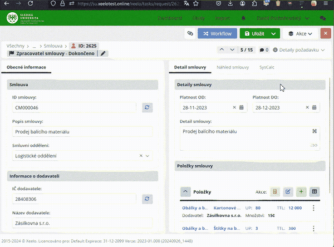Collapse the Položky section
Image resolution: width=334 pixels, height=247 pixels.
(x=186, y=192)
